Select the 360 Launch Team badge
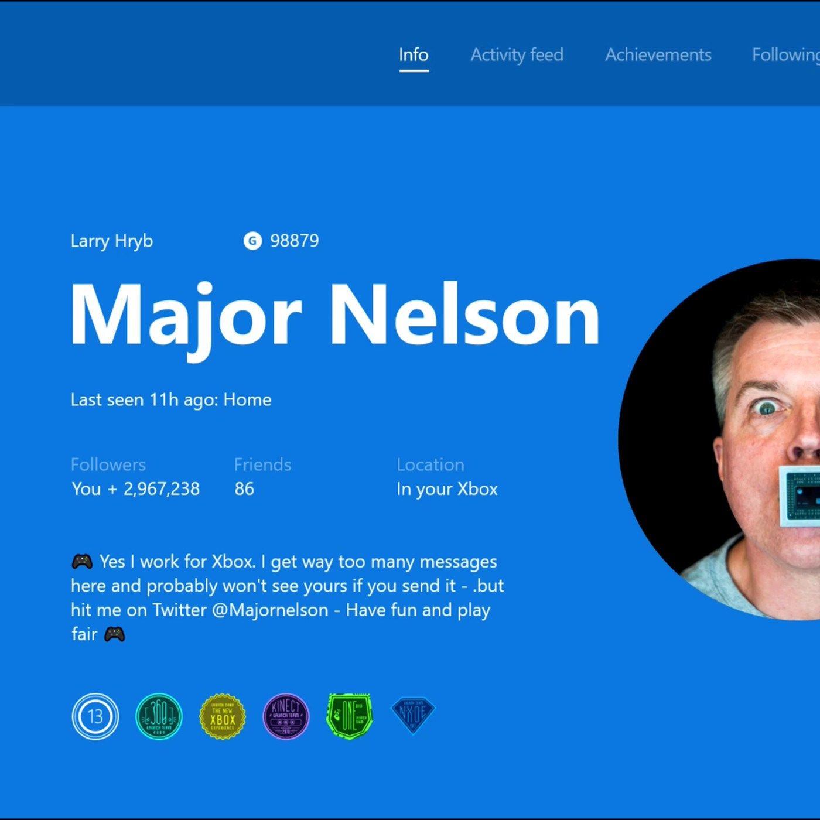Viewport: 820px width, 820px height. 159,716
